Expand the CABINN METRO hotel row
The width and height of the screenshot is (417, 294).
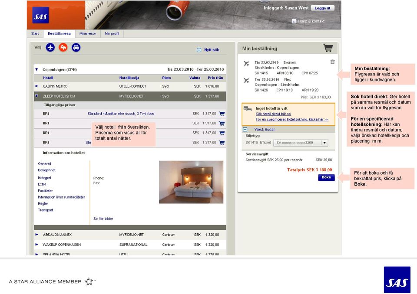[x=36, y=86]
